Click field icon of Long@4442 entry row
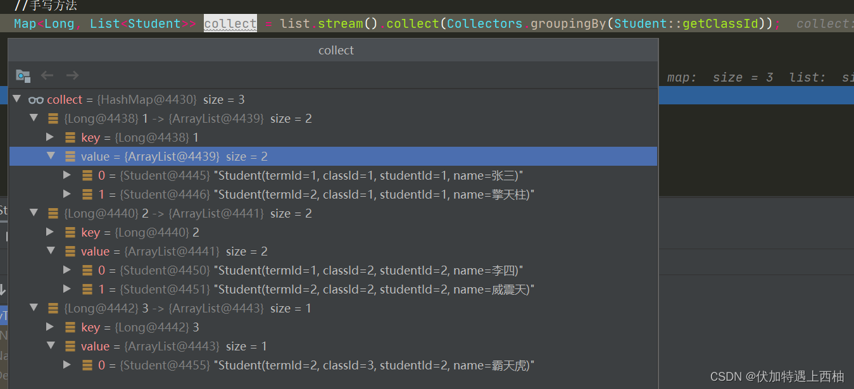 (53, 308)
